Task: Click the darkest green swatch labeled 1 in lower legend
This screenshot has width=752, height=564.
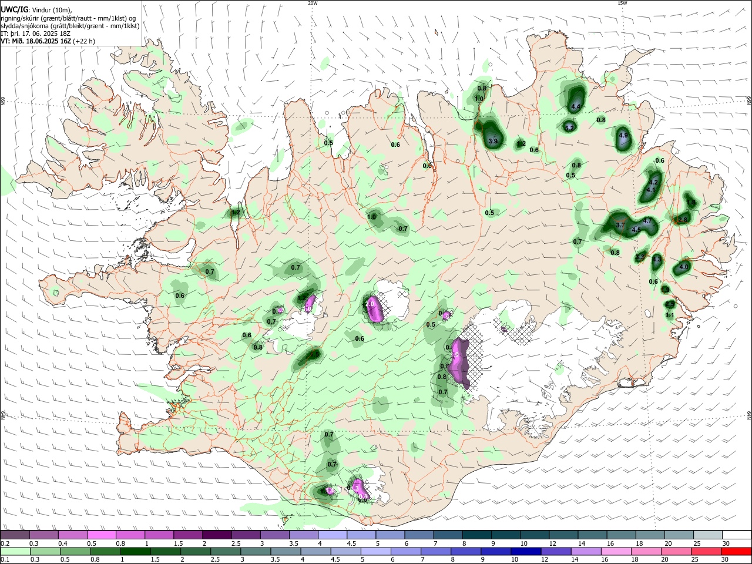Action: coord(135,551)
